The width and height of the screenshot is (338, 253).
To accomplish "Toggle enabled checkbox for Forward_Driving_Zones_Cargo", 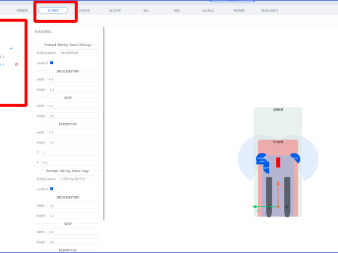I will pyautogui.click(x=51, y=189).
